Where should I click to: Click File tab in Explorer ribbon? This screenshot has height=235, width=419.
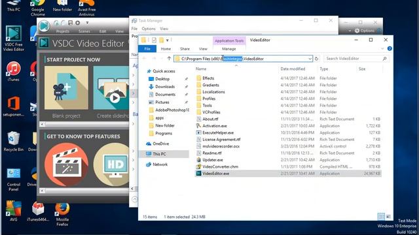click(x=147, y=49)
